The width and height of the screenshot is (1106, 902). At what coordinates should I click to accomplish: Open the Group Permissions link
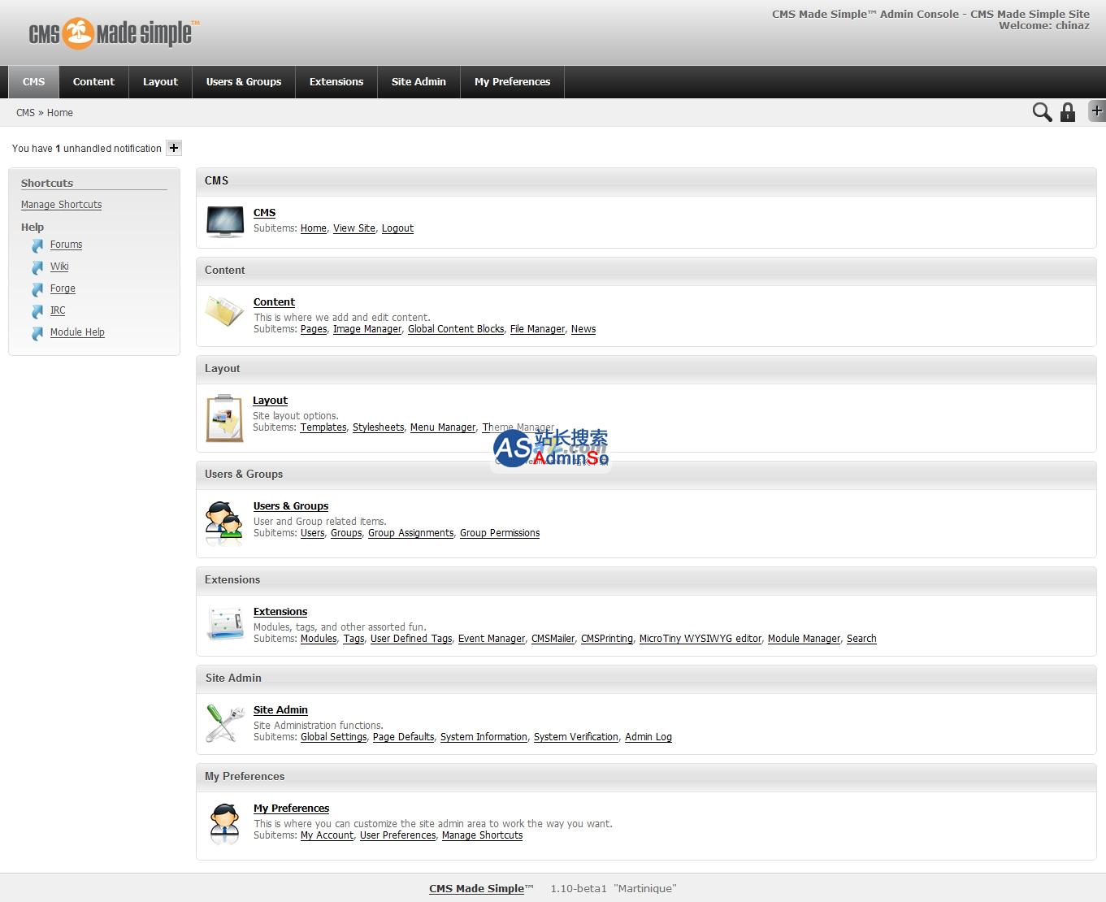click(500, 533)
